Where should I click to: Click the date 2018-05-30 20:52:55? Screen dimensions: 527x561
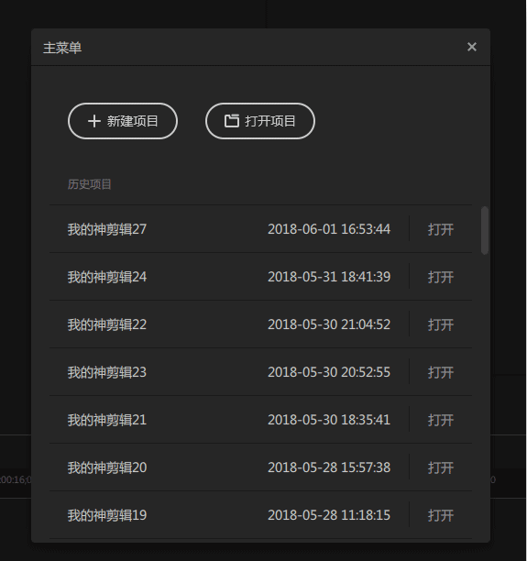pyautogui.click(x=329, y=372)
